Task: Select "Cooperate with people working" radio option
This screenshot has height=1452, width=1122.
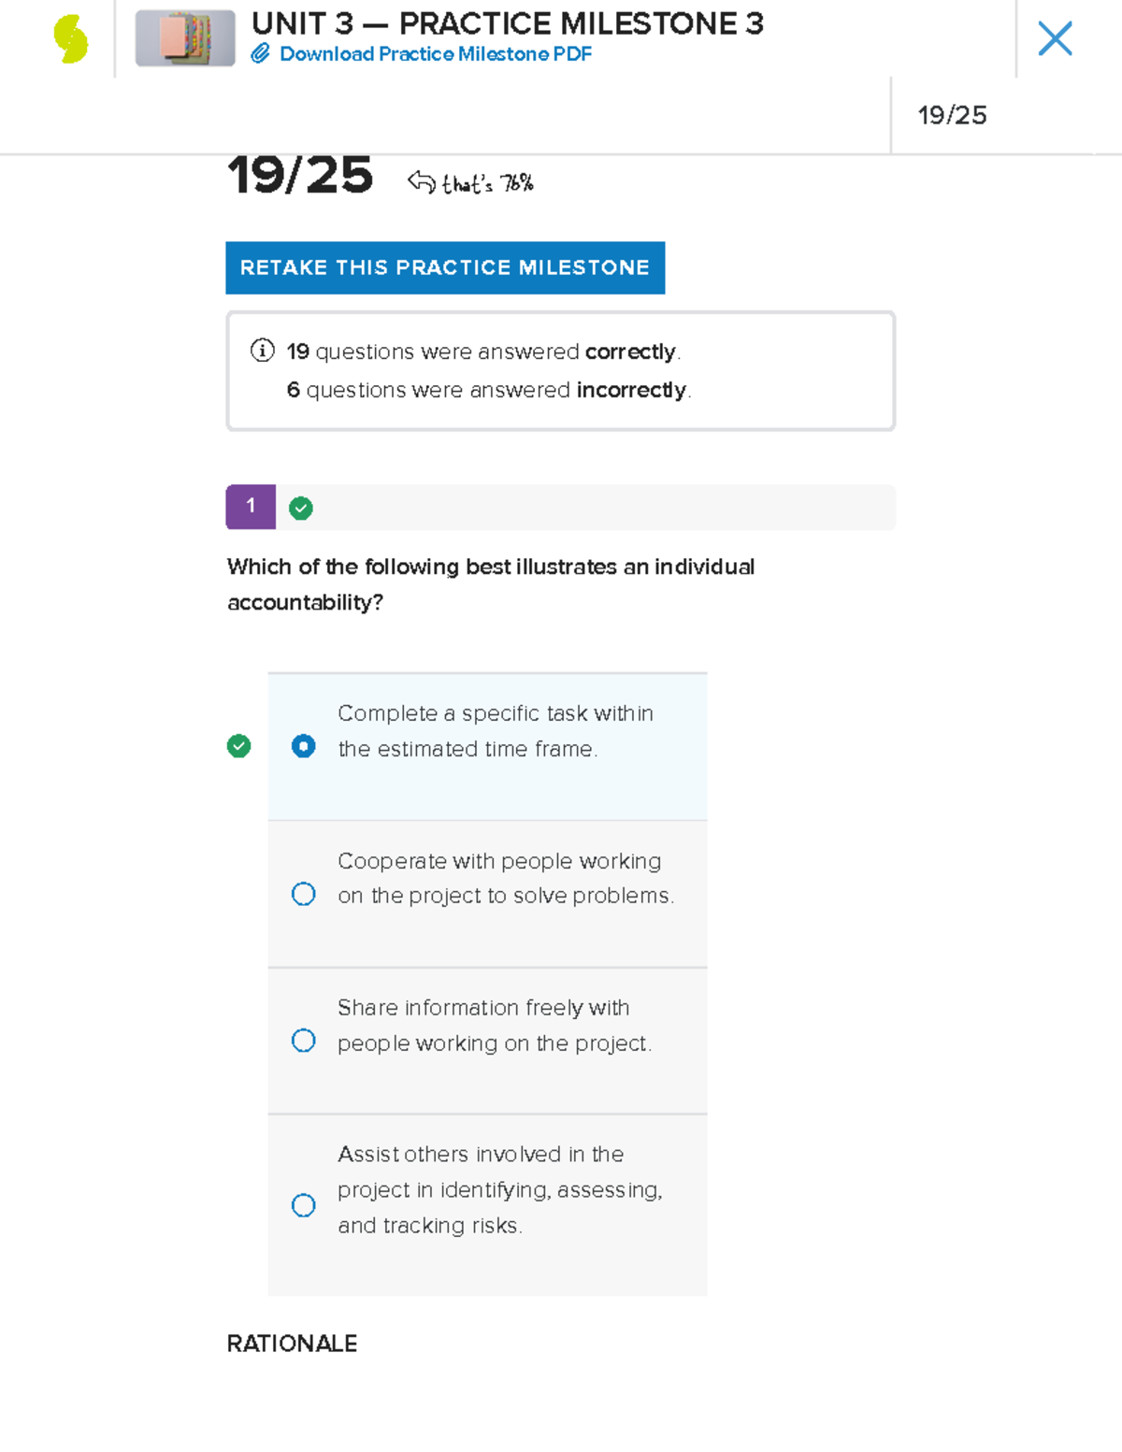Action: click(x=303, y=894)
